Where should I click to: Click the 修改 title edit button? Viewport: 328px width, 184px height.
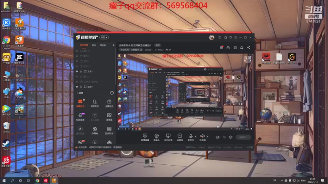pyautogui.click(x=157, y=45)
